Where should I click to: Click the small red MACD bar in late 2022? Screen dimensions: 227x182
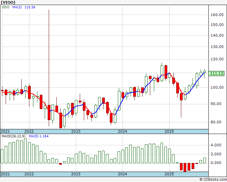click(60, 164)
